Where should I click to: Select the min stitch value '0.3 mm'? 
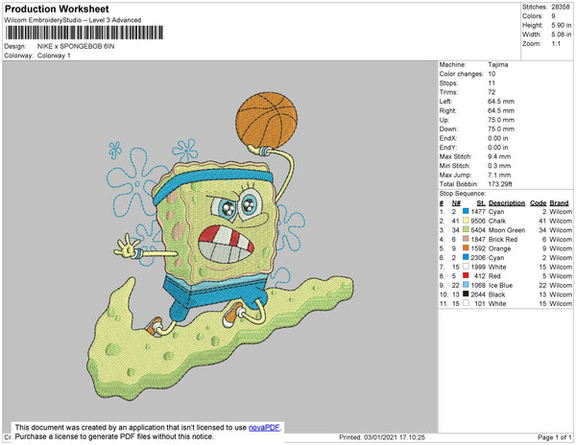[499, 166]
